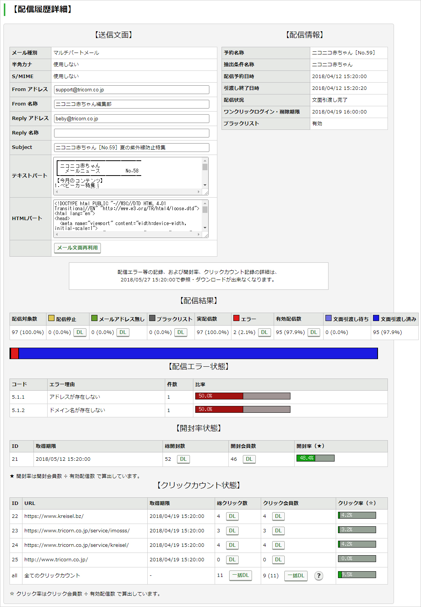Click 配信履歴詳細 page heading

point(42,9)
